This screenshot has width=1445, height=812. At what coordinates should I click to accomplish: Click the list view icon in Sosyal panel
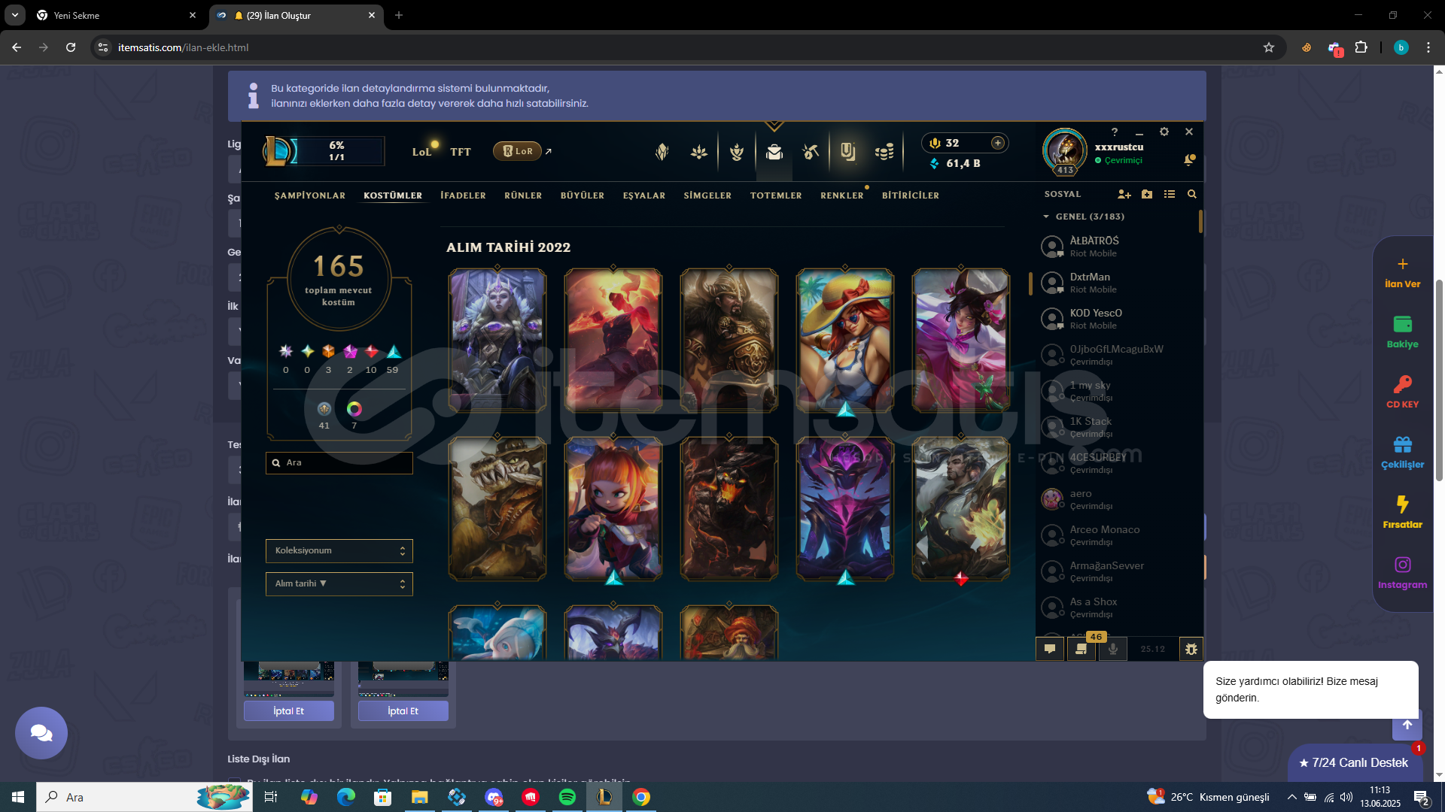tap(1170, 194)
